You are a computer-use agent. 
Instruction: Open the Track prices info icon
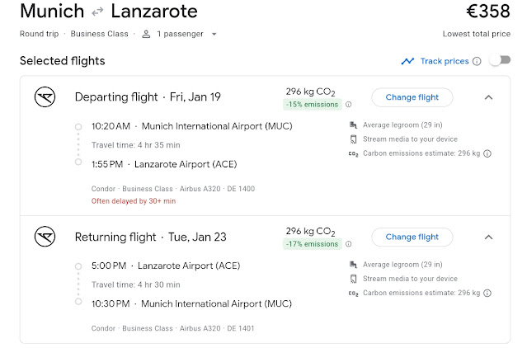click(477, 61)
